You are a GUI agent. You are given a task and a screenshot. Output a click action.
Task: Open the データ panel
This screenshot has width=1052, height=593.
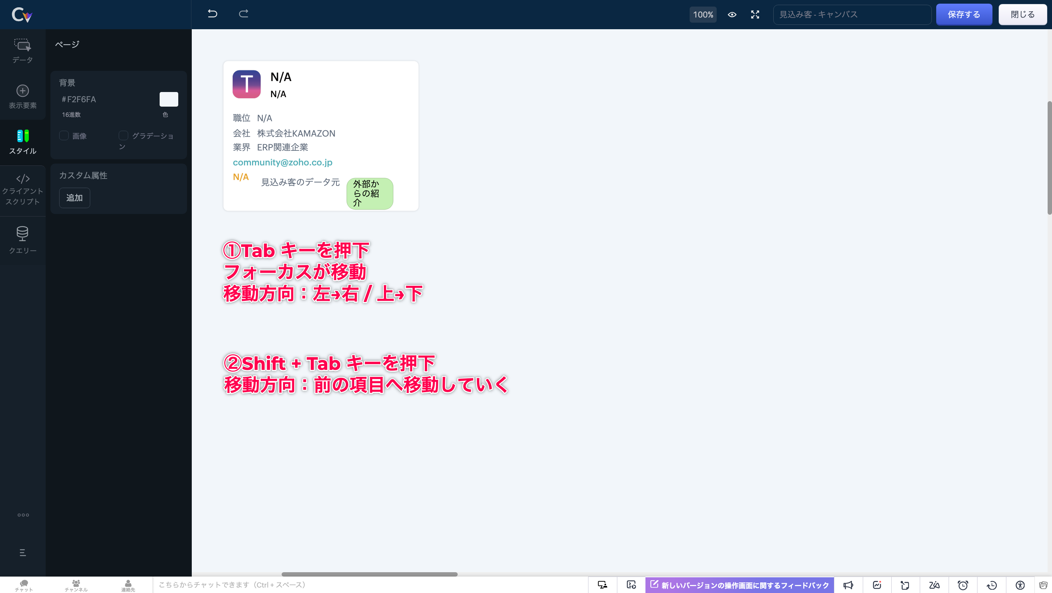click(x=22, y=51)
